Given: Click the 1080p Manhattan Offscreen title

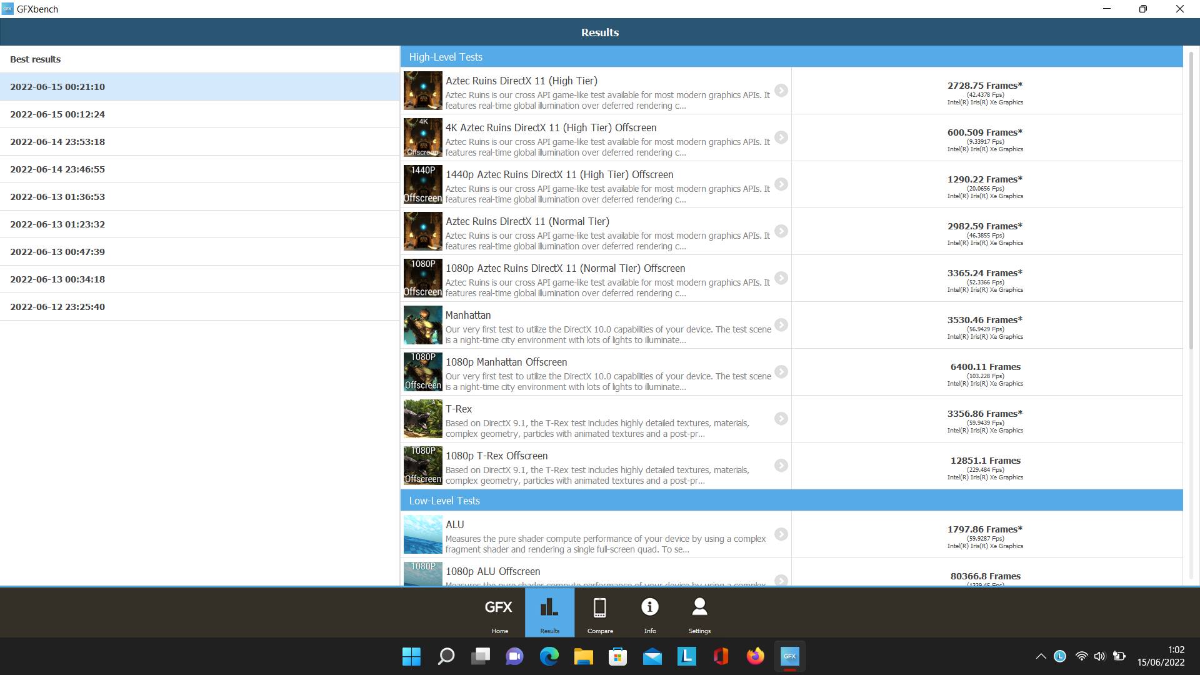Looking at the screenshot, I should click(506, 362).
